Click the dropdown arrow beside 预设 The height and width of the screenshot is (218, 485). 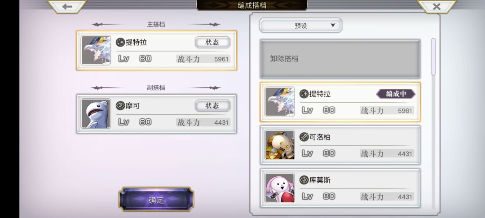[333, 25]
